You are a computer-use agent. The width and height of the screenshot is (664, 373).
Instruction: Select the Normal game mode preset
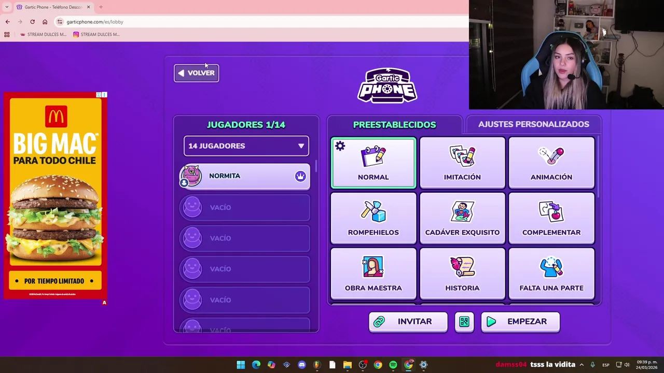(373, 162)
